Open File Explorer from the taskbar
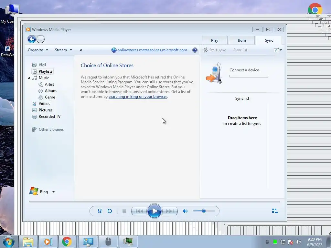This screenshot has height=248, width=331. tap(28, 242)
